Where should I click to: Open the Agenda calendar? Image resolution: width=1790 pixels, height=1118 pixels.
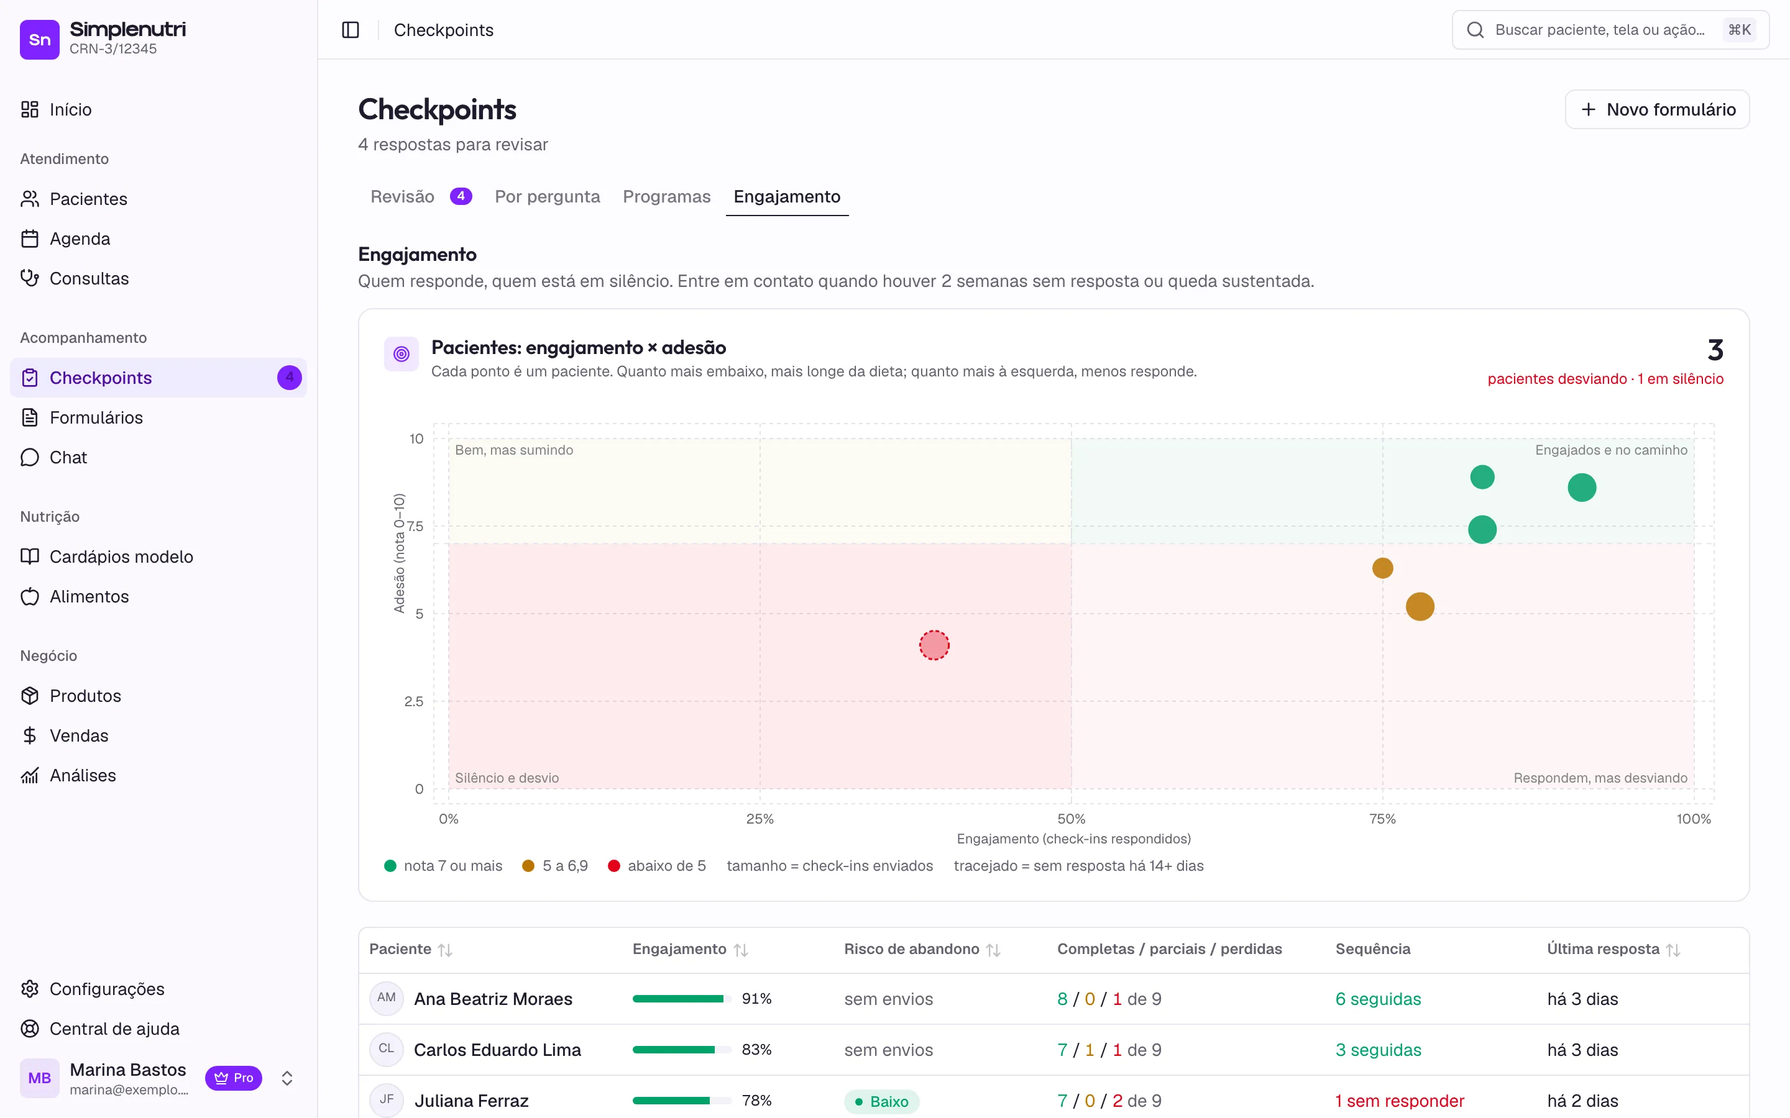pyautogui.click(x=158, y=239)
